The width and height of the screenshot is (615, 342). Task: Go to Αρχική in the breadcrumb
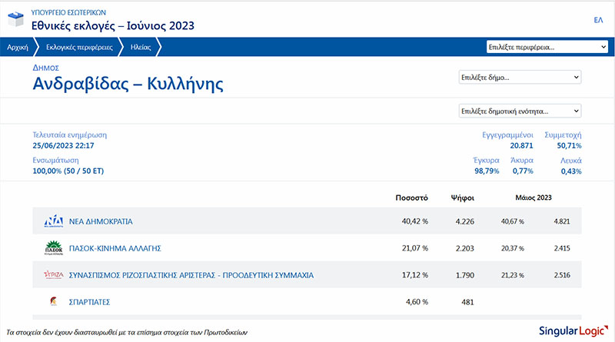point(17,47)
